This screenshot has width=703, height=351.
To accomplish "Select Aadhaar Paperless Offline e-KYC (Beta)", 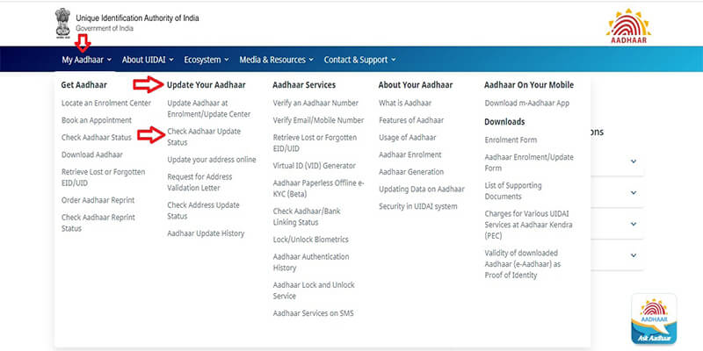I will [x=319, y=189].
